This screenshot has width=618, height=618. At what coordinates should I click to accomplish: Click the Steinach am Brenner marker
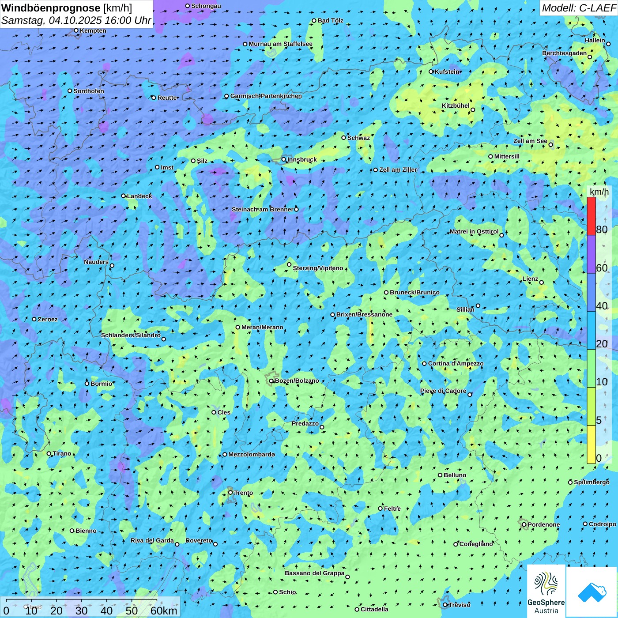click(x=296, y=209)
